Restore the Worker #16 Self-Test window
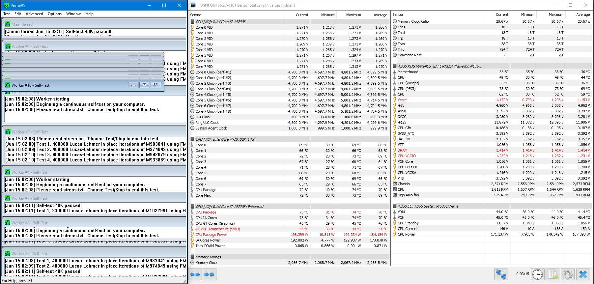The width and height of the screenshot is (594, 284). click(144, 85)
